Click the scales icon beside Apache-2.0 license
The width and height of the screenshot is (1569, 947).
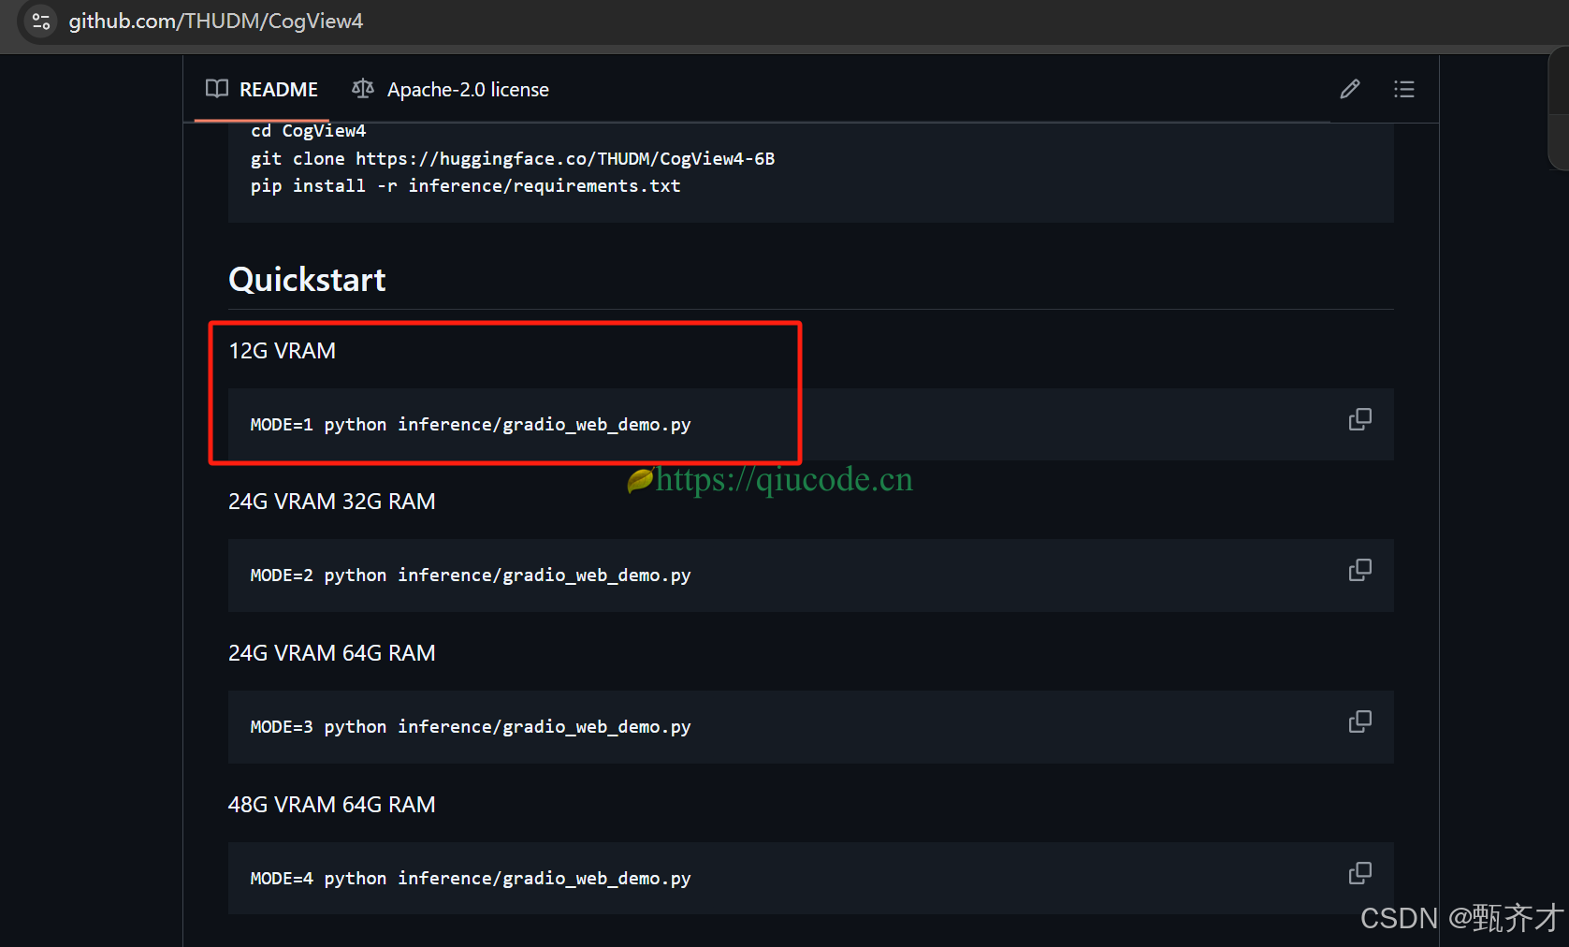click(363, 89)
